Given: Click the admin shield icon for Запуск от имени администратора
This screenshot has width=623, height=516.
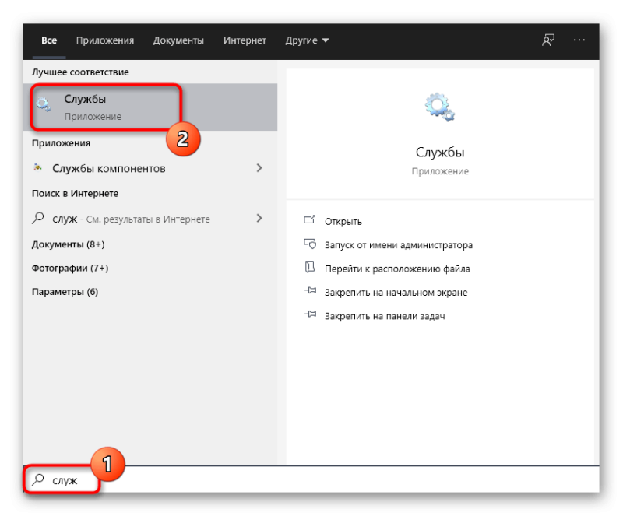Looking at the screenshot, I should point(310,244).
